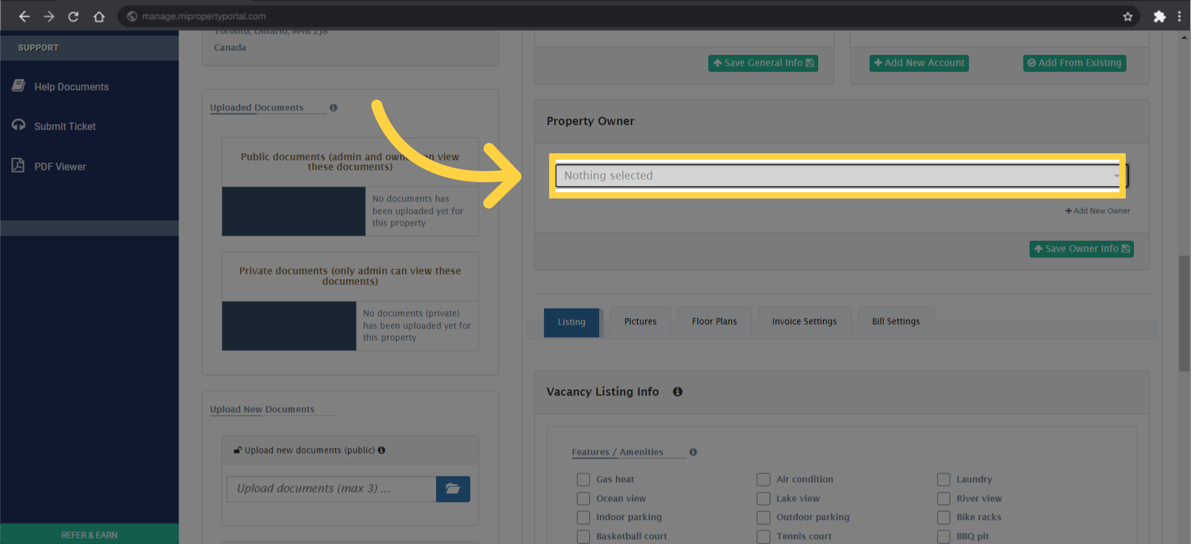Click the 'Canada' address text

pos(230,48)
